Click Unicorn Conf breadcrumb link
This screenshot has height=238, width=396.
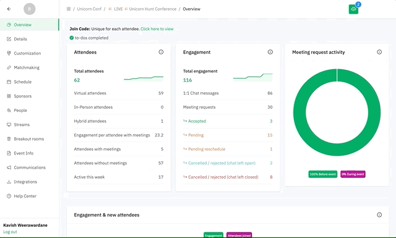click(89, 9)
